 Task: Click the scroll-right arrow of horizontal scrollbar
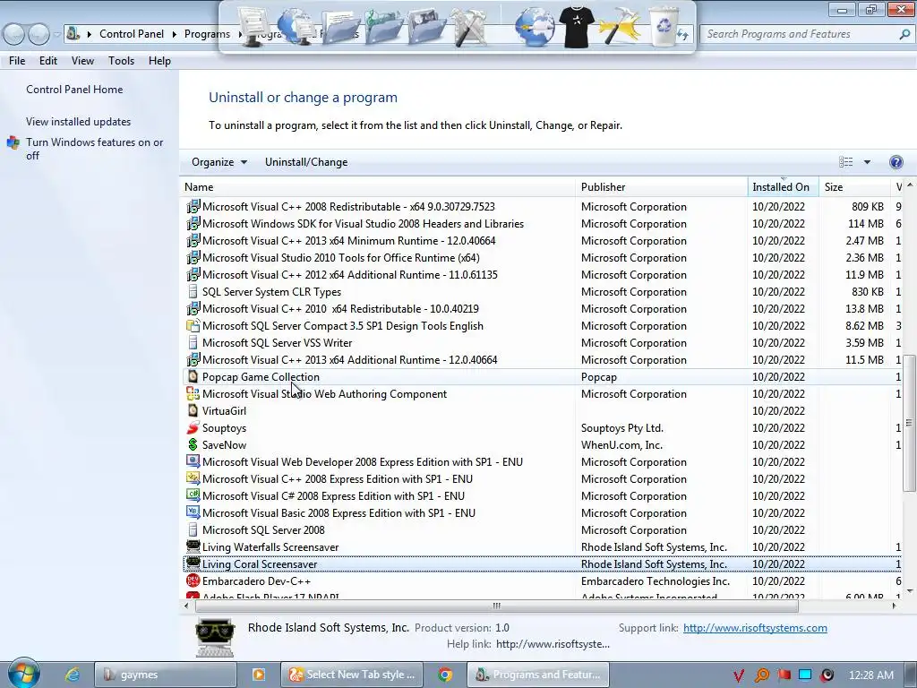[x=894, y=606]
